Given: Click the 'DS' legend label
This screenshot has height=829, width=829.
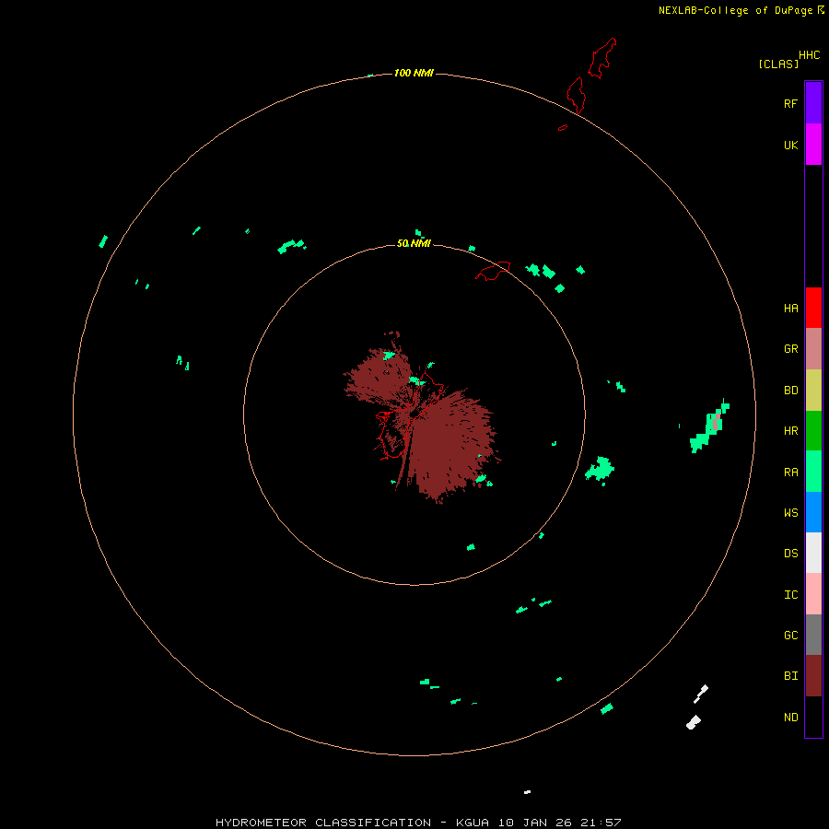Looking at the screenshot, I should [x=791, y=554].
